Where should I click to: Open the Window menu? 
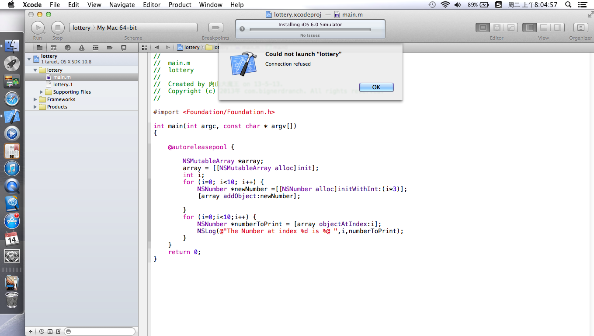click(211, 5)
